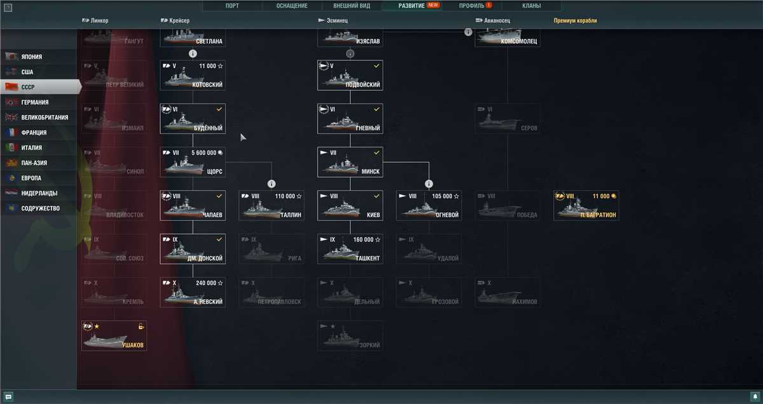Click the Крейсер column header
763x404 pixels.
coord(175,20)
